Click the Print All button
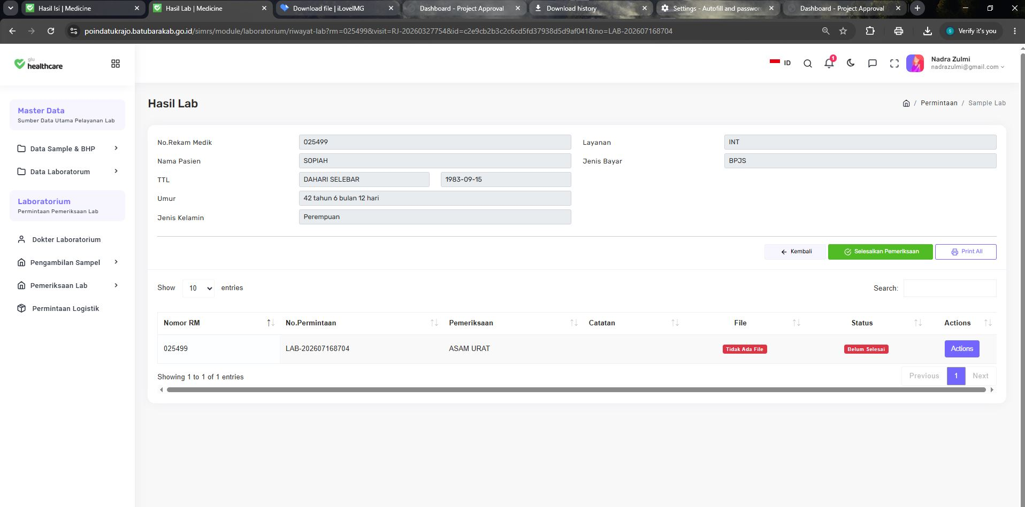The image size is (1025, 507). pos(966,252)
